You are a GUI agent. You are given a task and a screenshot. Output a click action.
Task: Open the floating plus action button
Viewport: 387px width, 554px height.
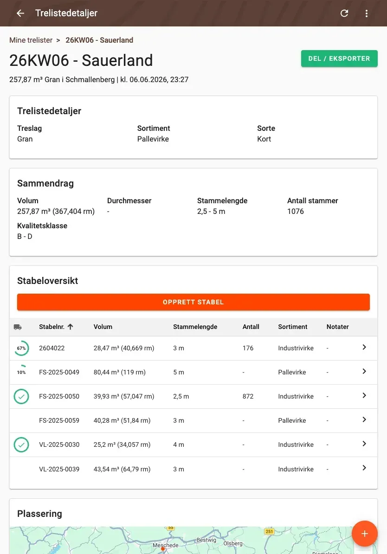(x=364, y=534)
